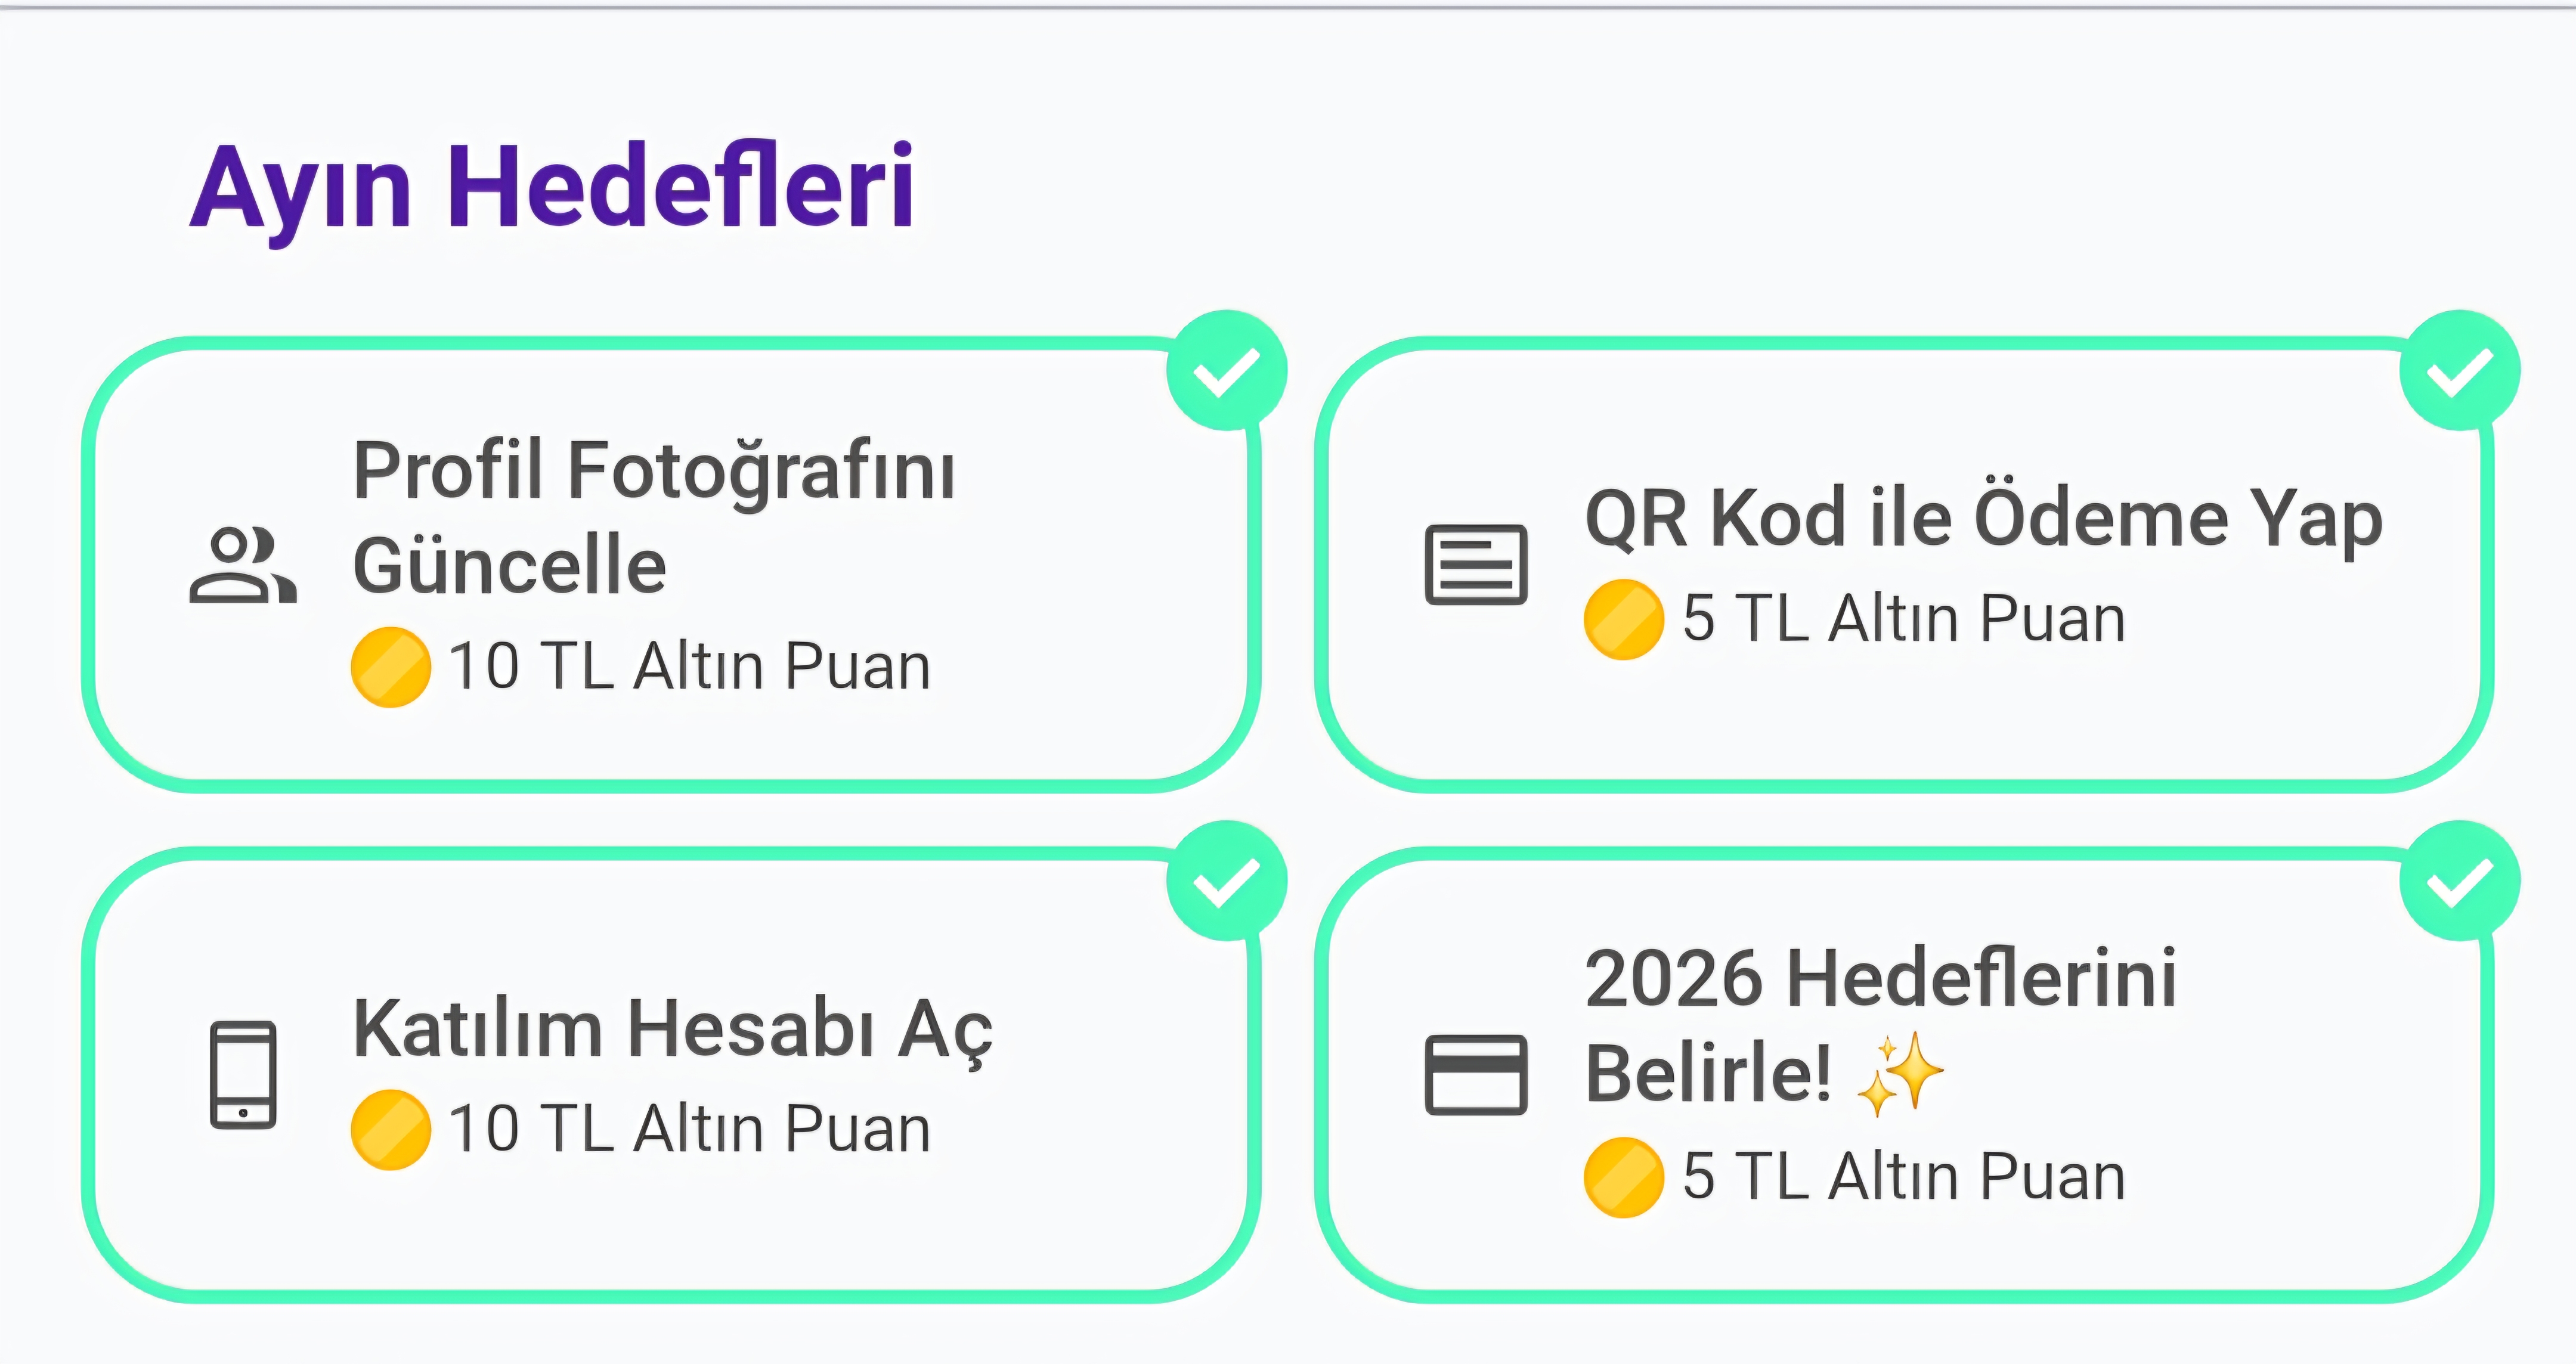Click the 10 TL Altın Puan text under Katılım Hesabı
The height and width of the screenshot is (1364, 2576).
coord(690,1129)
